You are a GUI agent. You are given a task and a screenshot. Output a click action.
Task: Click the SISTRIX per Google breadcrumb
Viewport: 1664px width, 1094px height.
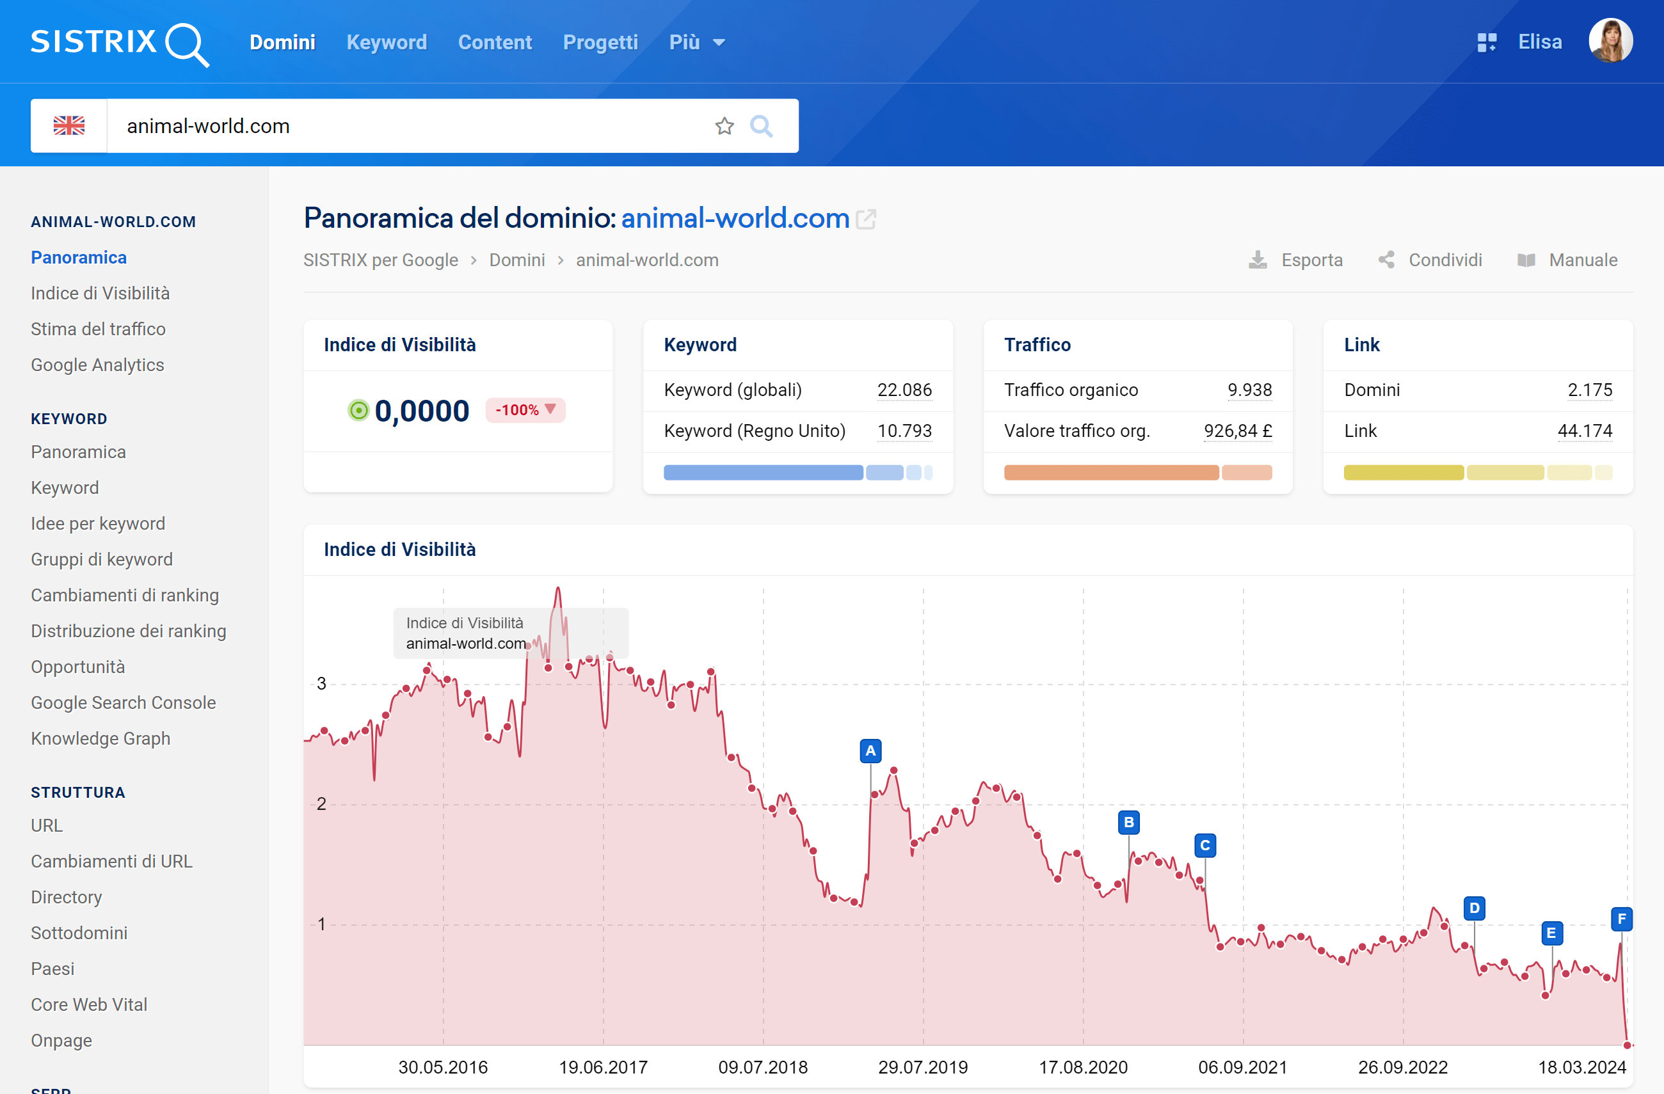pos(380,260)
